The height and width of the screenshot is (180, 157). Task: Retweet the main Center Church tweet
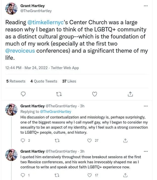[59, 94]
